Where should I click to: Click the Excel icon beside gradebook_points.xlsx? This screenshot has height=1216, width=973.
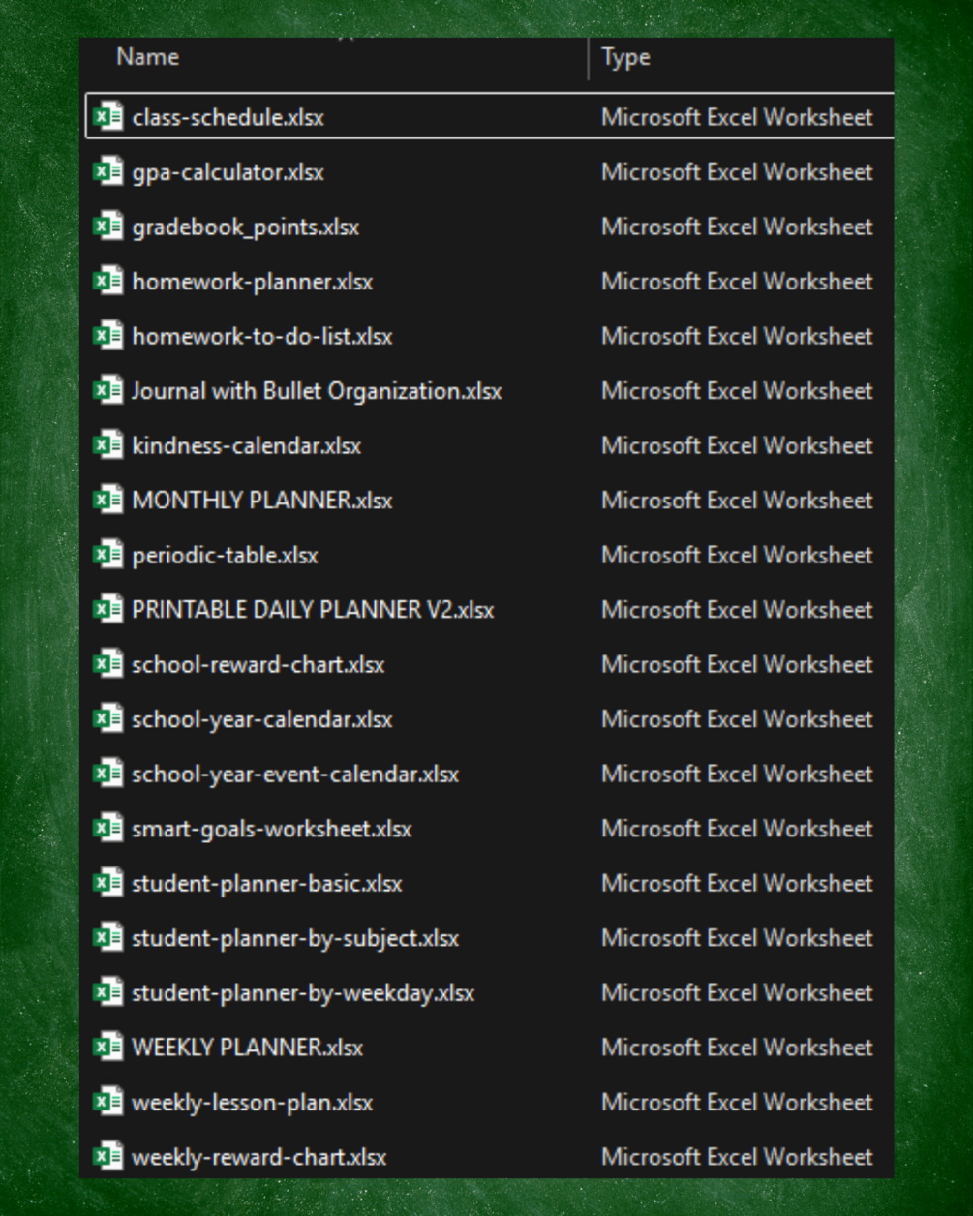(x=107, y=227)
